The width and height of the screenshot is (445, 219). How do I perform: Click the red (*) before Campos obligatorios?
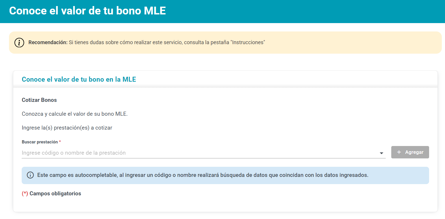pyautogui.click(x=25, y=194)
